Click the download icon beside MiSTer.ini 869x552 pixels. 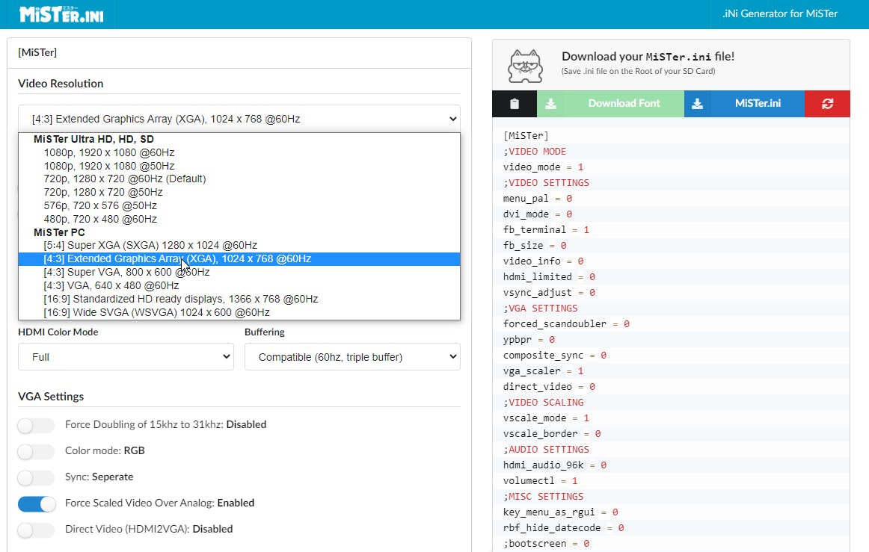[697, 104]
